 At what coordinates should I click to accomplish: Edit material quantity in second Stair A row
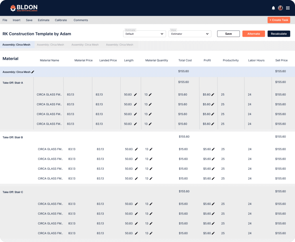click(x=150, y=104)
